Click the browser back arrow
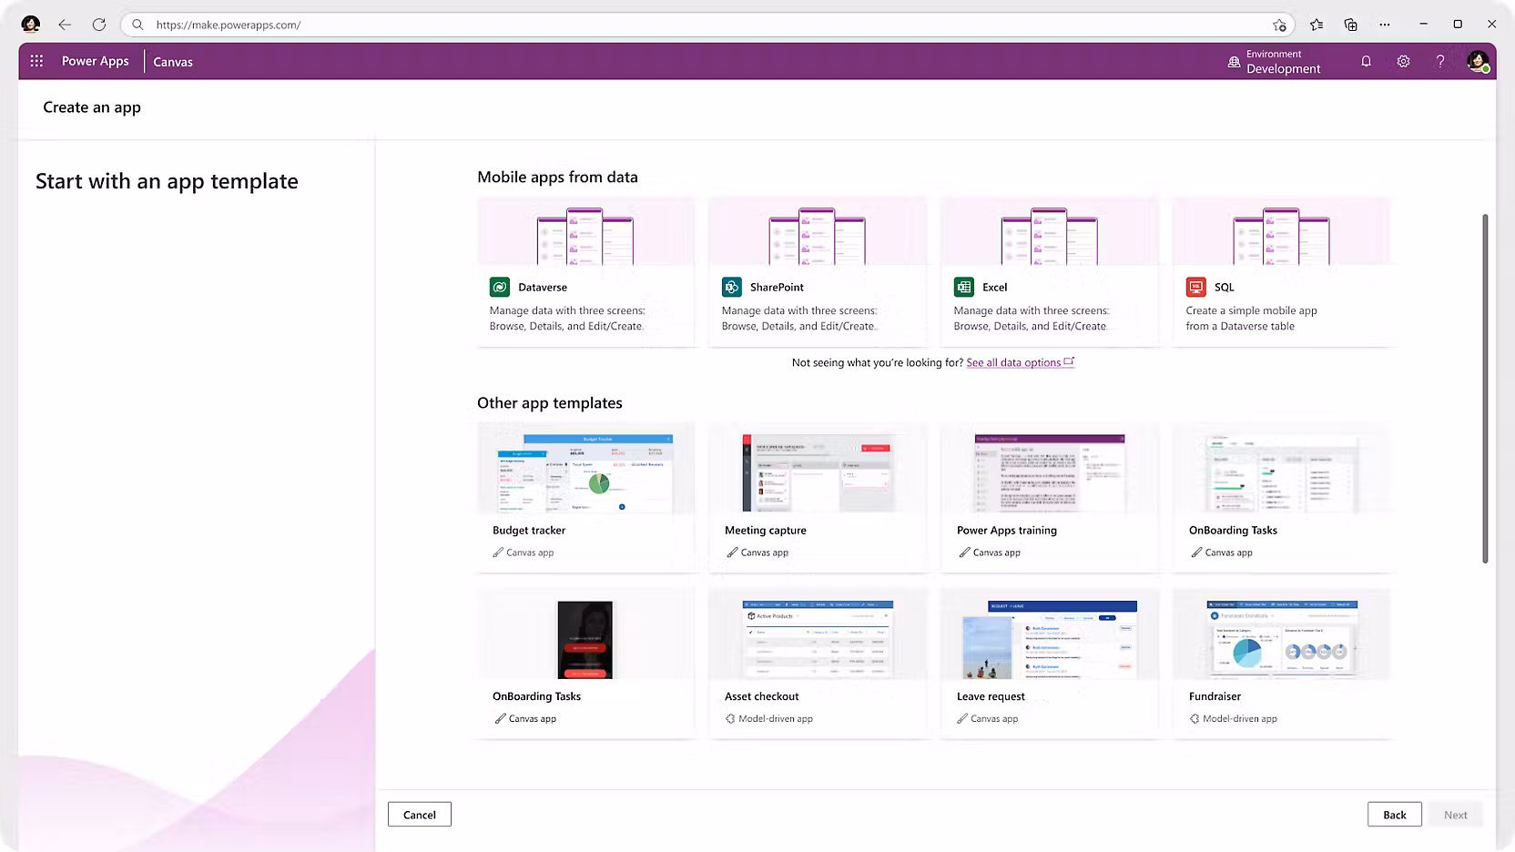 point(65,25)
